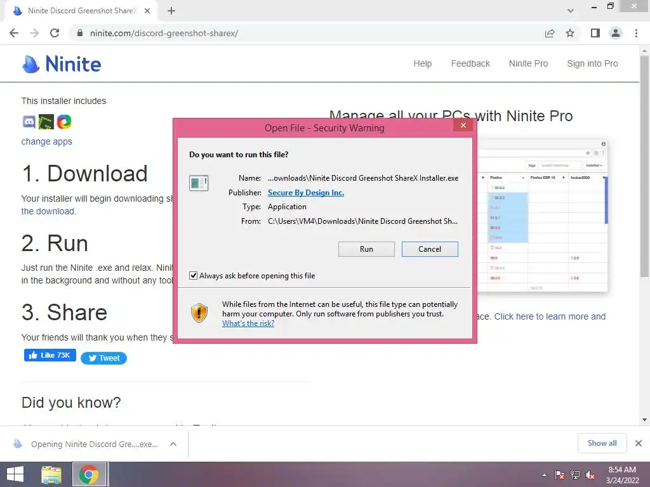Bookmark this page with star icon

pos(570,33)
